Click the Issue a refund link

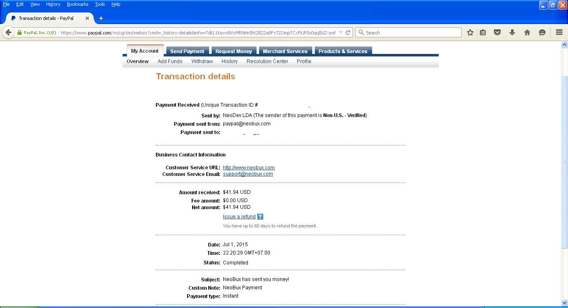click(239, 217)
